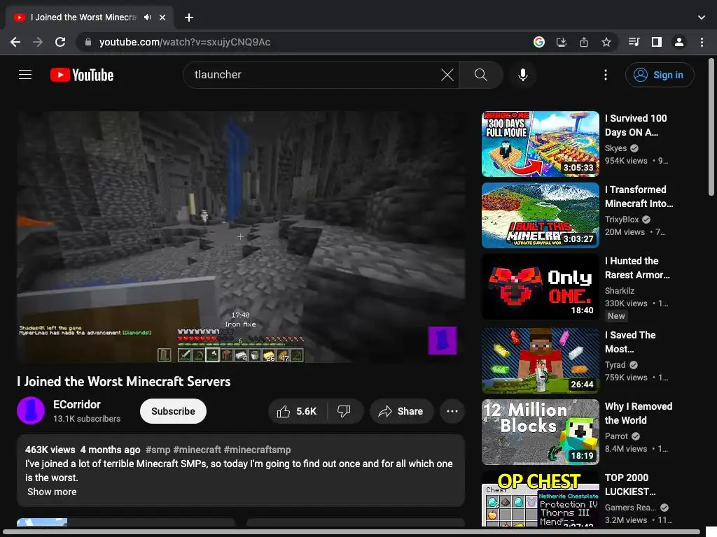Open media controls in toolbar
The image size is (717, 537).
click(634, 42)
